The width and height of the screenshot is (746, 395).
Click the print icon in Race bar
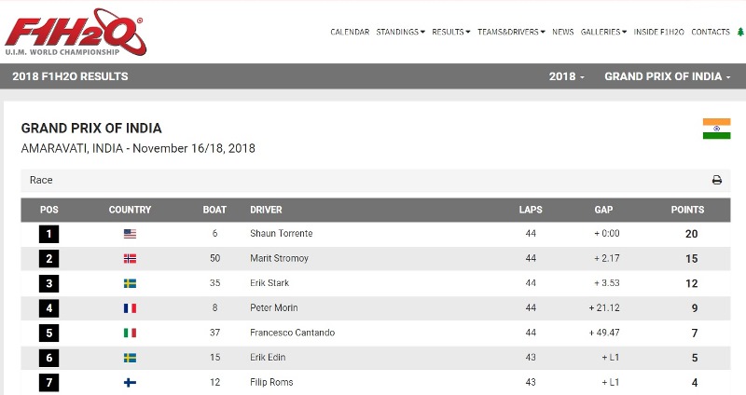click(x=716, y=180)
